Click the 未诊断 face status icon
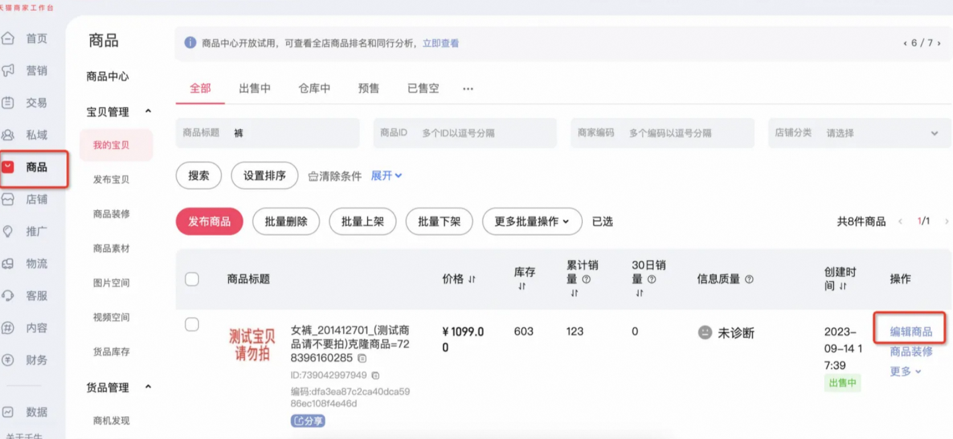 coord(705,333)
